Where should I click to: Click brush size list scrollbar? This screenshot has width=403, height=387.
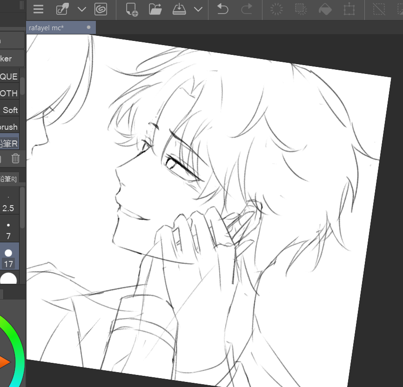22,207
